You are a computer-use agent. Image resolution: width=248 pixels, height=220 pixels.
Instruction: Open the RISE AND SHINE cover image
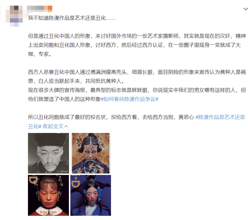pyautogui.click(x=48, y=195)
